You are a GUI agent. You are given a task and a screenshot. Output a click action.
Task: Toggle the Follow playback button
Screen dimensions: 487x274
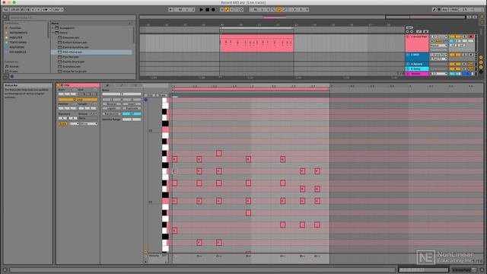click(x=170, y=10)
